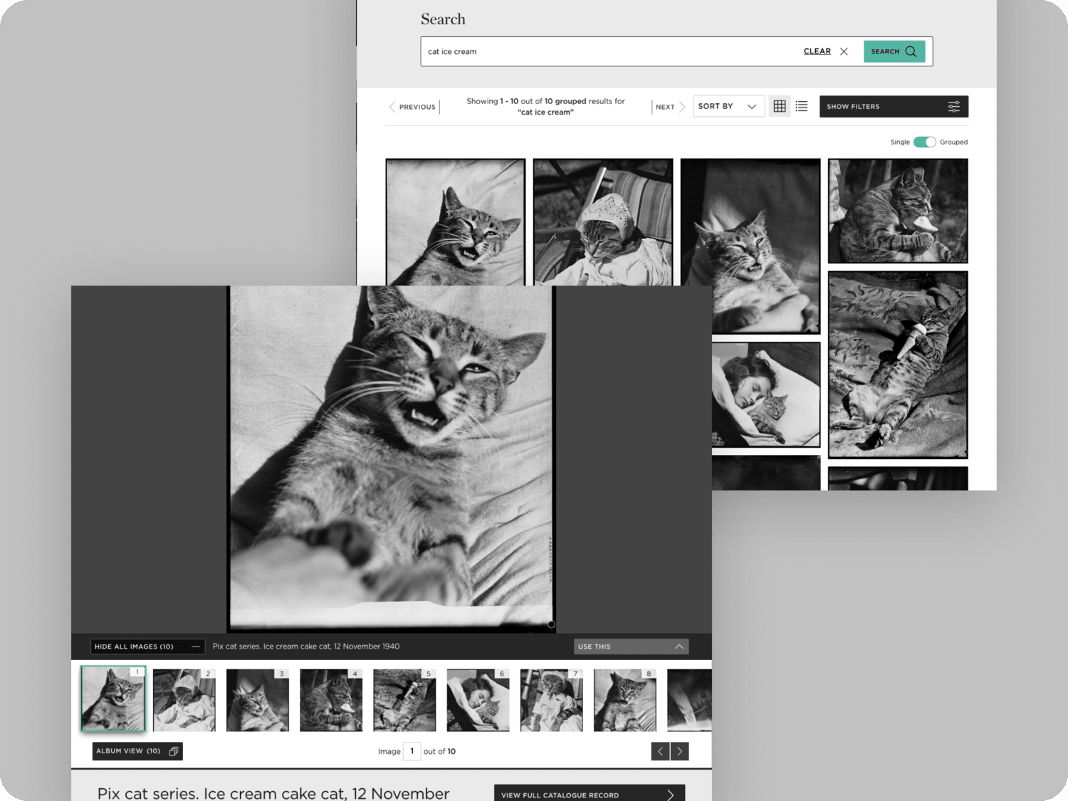Open the bonnet cat result in search window
The image size is (1068, 801).
603,222
